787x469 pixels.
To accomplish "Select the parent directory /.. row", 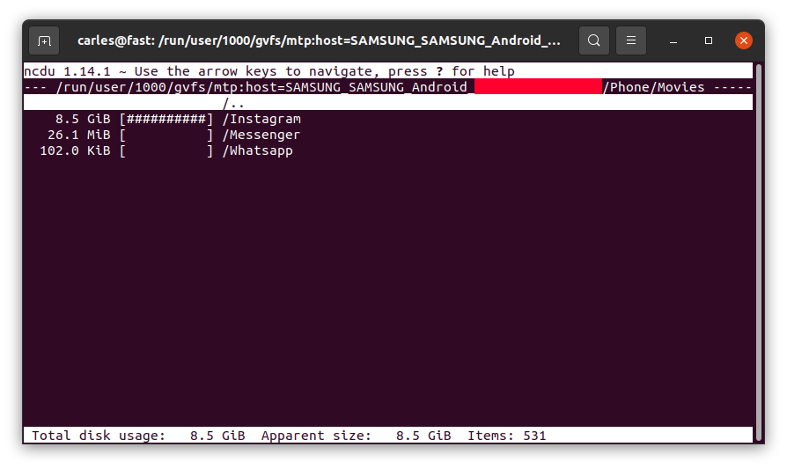I will (x=388, y=103).
